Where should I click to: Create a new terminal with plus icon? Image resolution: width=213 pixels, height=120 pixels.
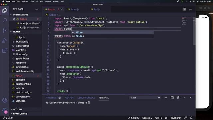click(x=166, y=98)
